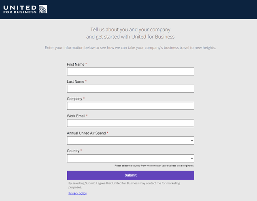Open the Annual United Air Spend dropdown
Image resolution: width=257 pixels, height=201 pixels.
[130, 140]
